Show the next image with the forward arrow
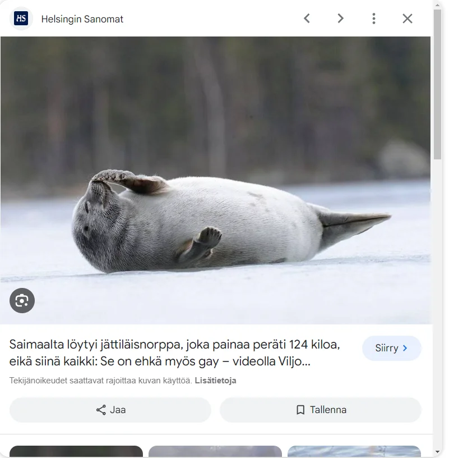 click(340, 19)
